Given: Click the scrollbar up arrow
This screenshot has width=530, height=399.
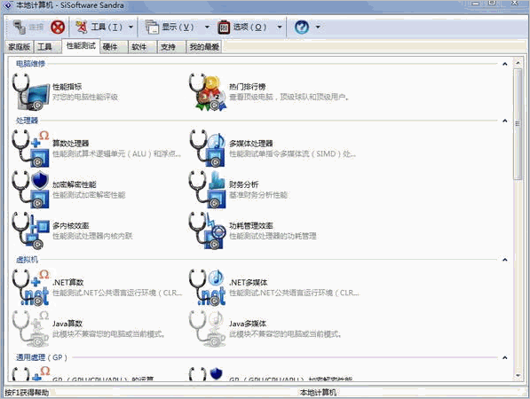Looking at the screenshot, I should click(518, 62).
